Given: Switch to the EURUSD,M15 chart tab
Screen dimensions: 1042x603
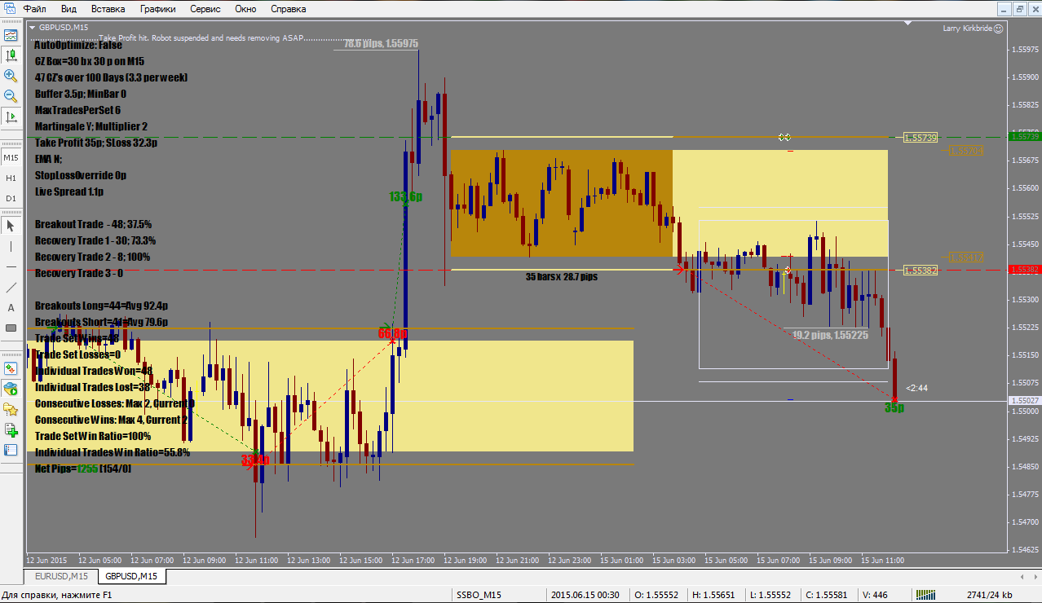Looking at the screenshot, I should (61, 576).
